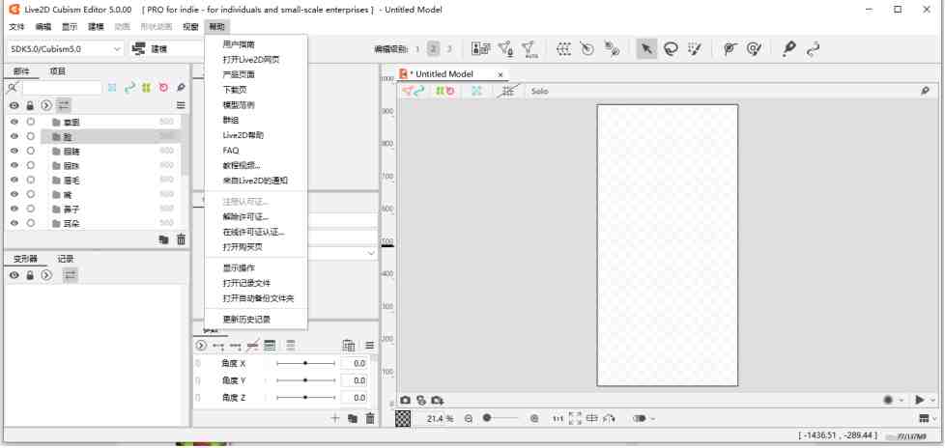
Task: Expand all parts using the circled arrow icon
Action: pyautogui.click(x=46, y=105)
